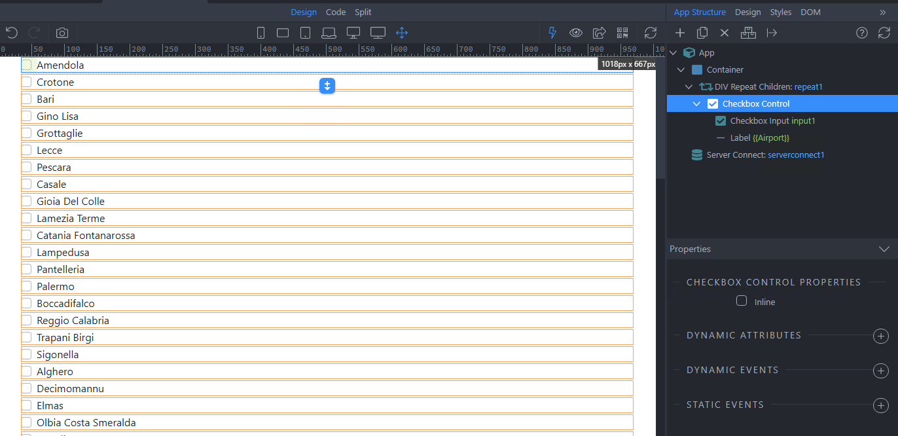
Task: Click the Catania Fontanarossa label
Action: (x=86, y=236)
